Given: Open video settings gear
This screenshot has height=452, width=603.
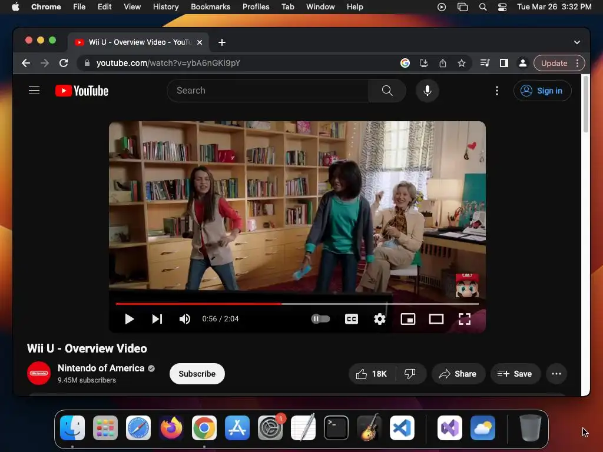Looking at the screenshot, I should (x=380, y=319).
